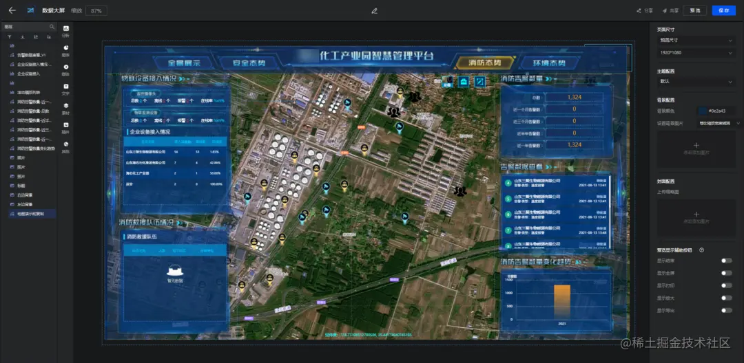Click the 预览 preview button
Image resolution: width=744 pixels, height=363 pixels.
pyautogui.click(x=694, y=10)
